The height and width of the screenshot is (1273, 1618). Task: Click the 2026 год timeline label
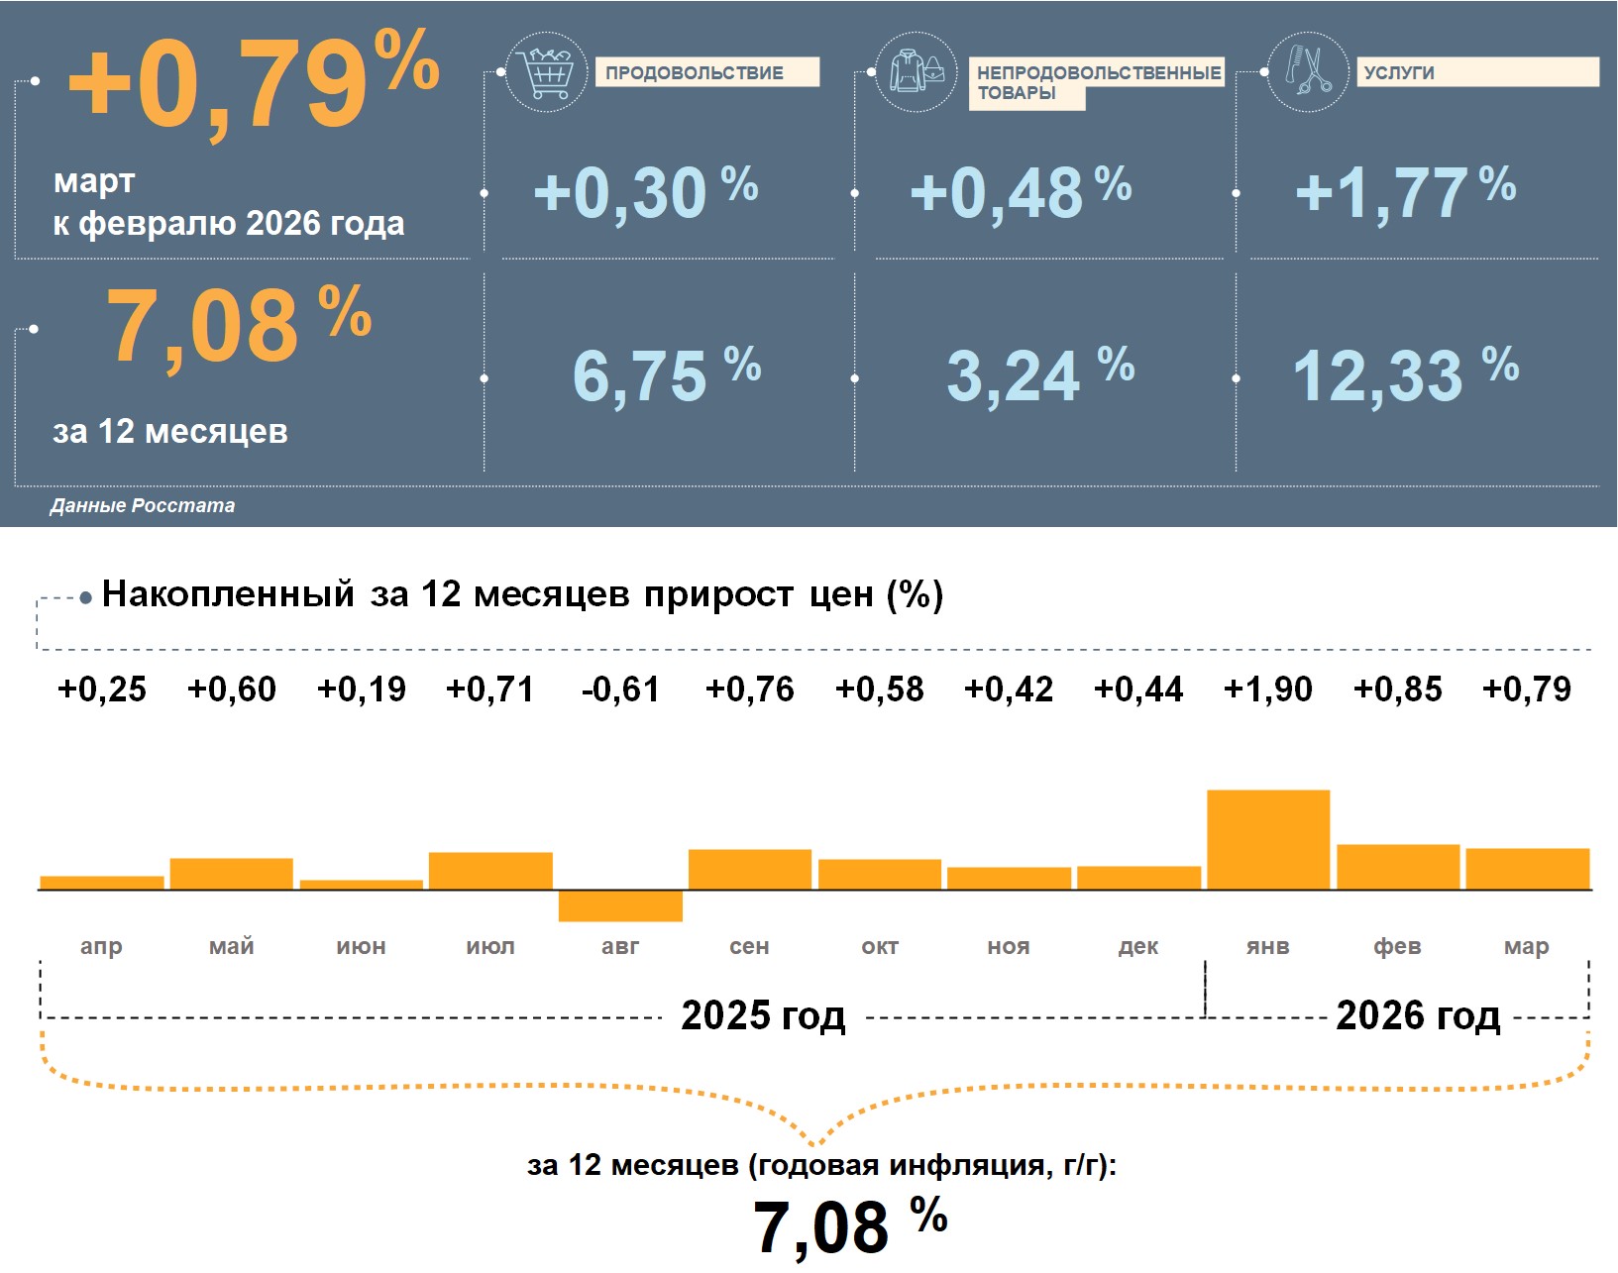click(1418, 1015)
